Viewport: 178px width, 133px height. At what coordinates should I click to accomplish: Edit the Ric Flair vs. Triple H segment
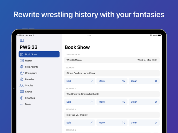[x=80, y=123]
